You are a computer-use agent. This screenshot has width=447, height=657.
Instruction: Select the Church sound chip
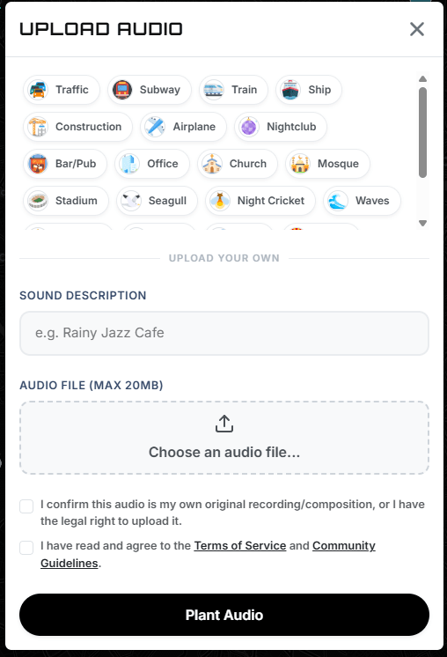238,164
